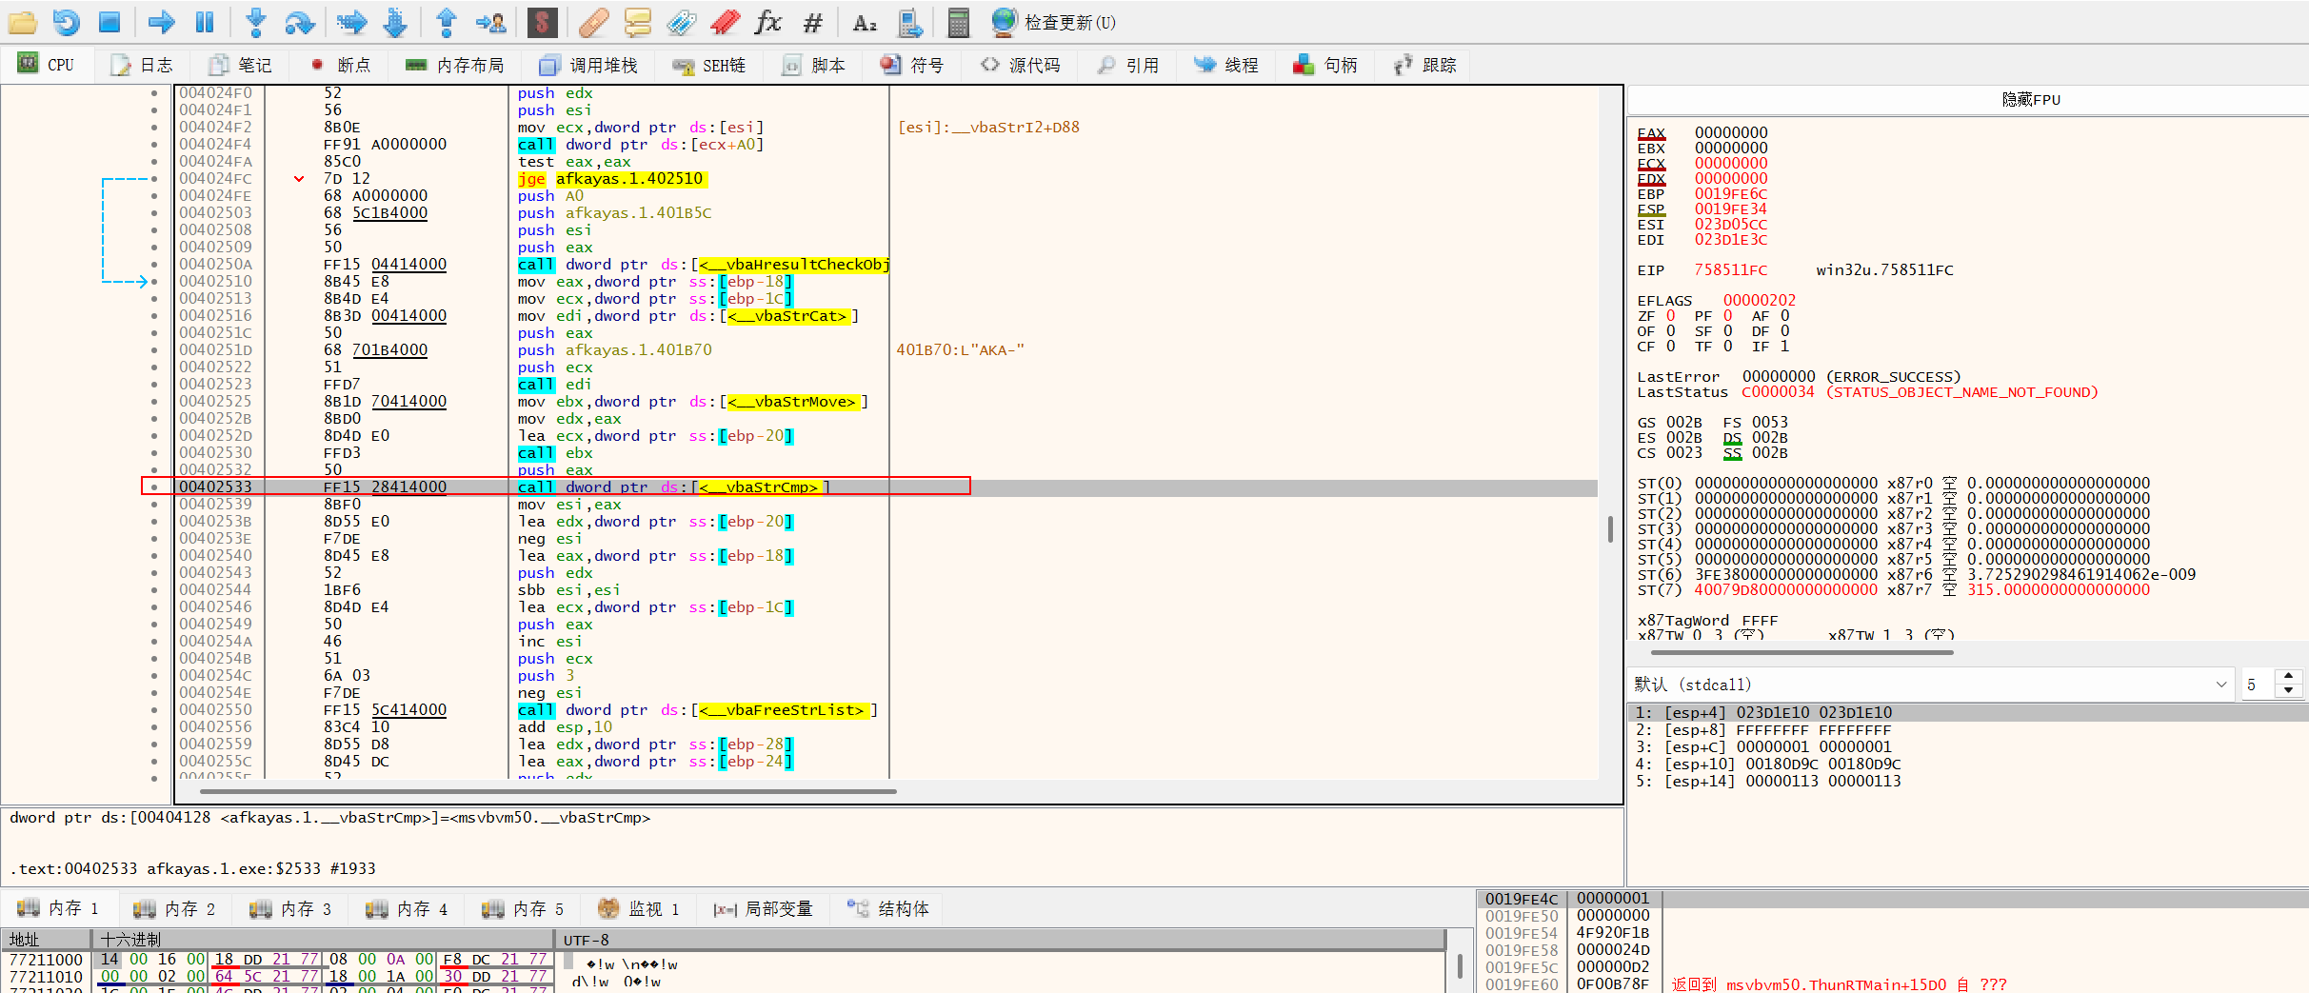Launch the Scylla plugin icon
This screenshot has height=993, width=2309.
point(542,22)
